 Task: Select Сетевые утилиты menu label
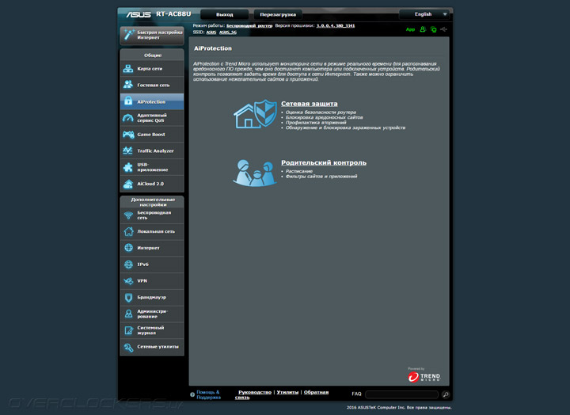pyautogui.click(x=158, y=347)
